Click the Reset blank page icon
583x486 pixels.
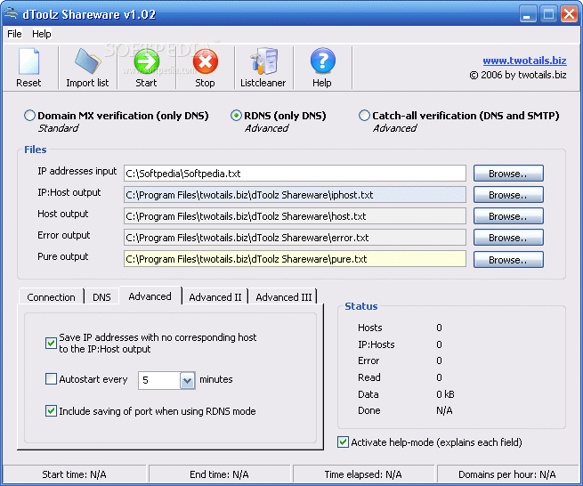pyautogui.click(x=28, y=61)
